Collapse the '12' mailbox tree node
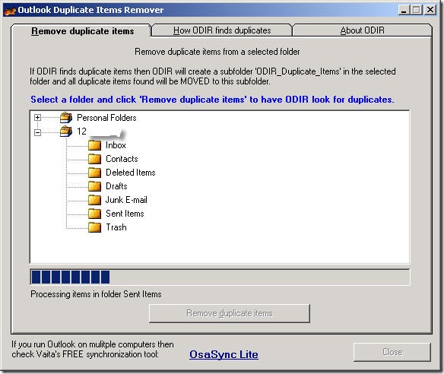Viewport: 444px width, 374px height. click(37, 132)
